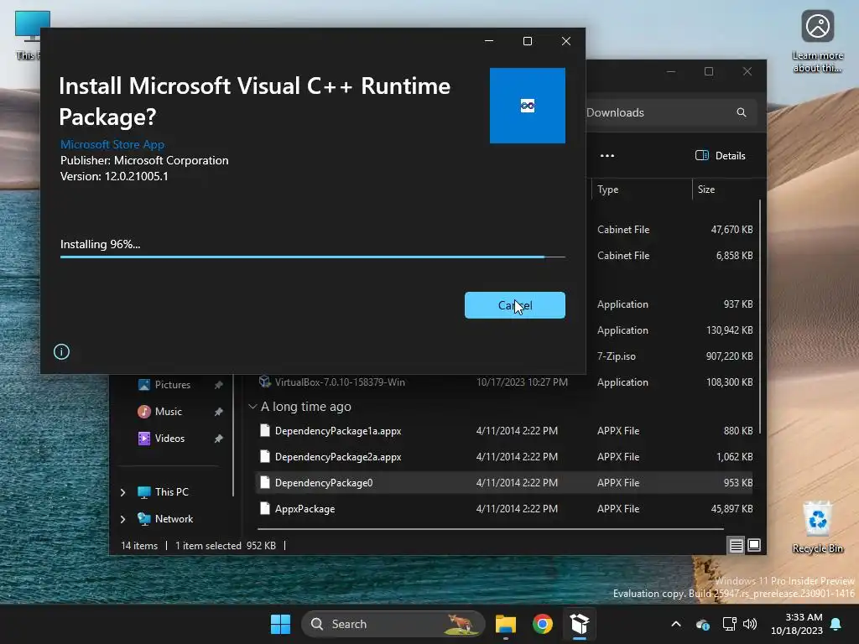Open the Recycle Bin desktop icon

point(817,527)
